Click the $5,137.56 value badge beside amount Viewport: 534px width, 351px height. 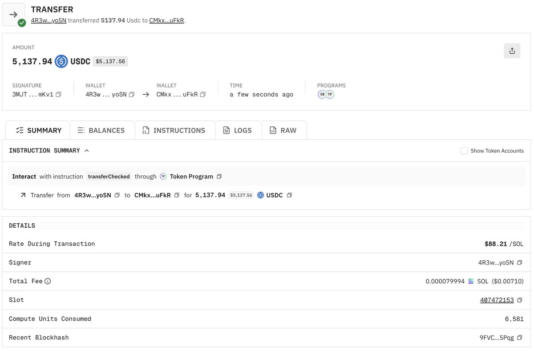tap(110, 61)
